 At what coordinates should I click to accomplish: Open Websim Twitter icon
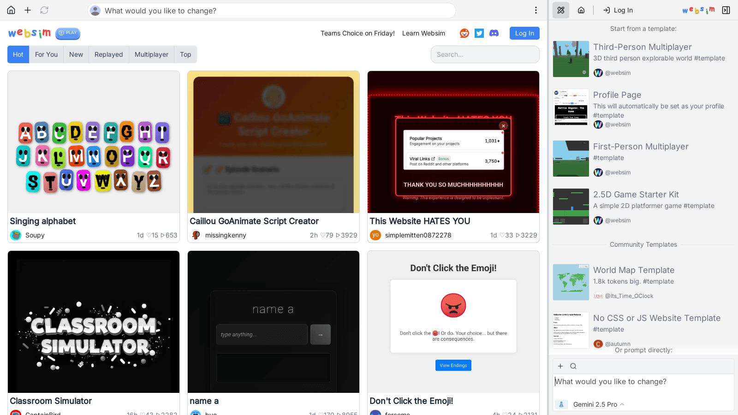[479, 33]
